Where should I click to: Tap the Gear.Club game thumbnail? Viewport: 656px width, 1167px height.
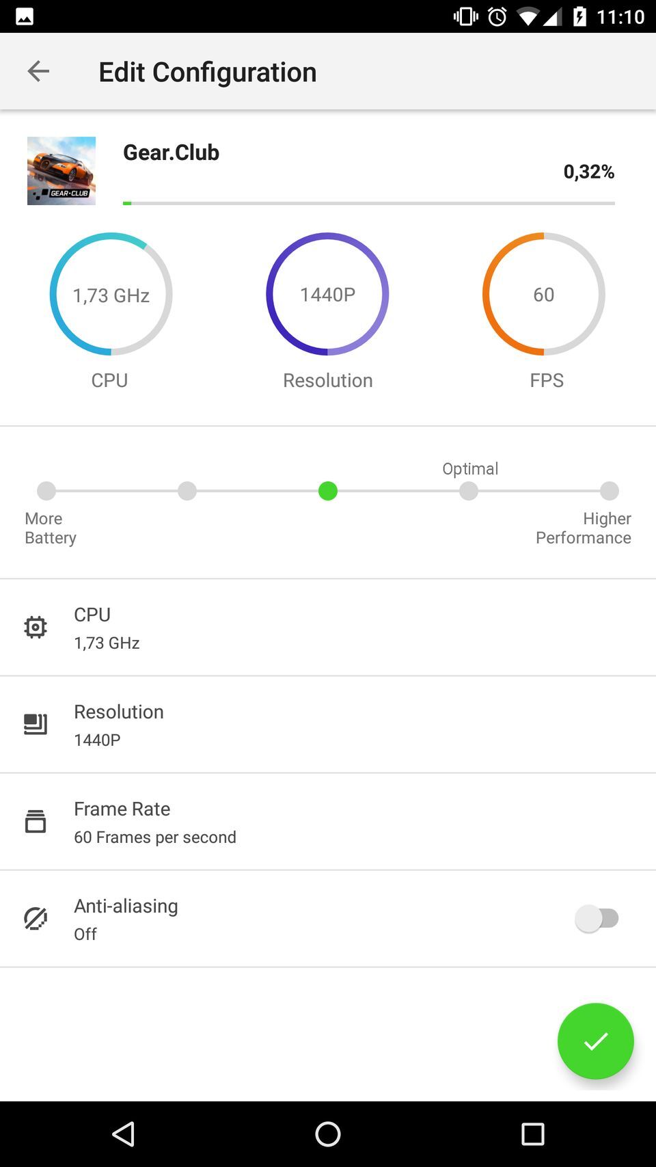pos(61,171)
